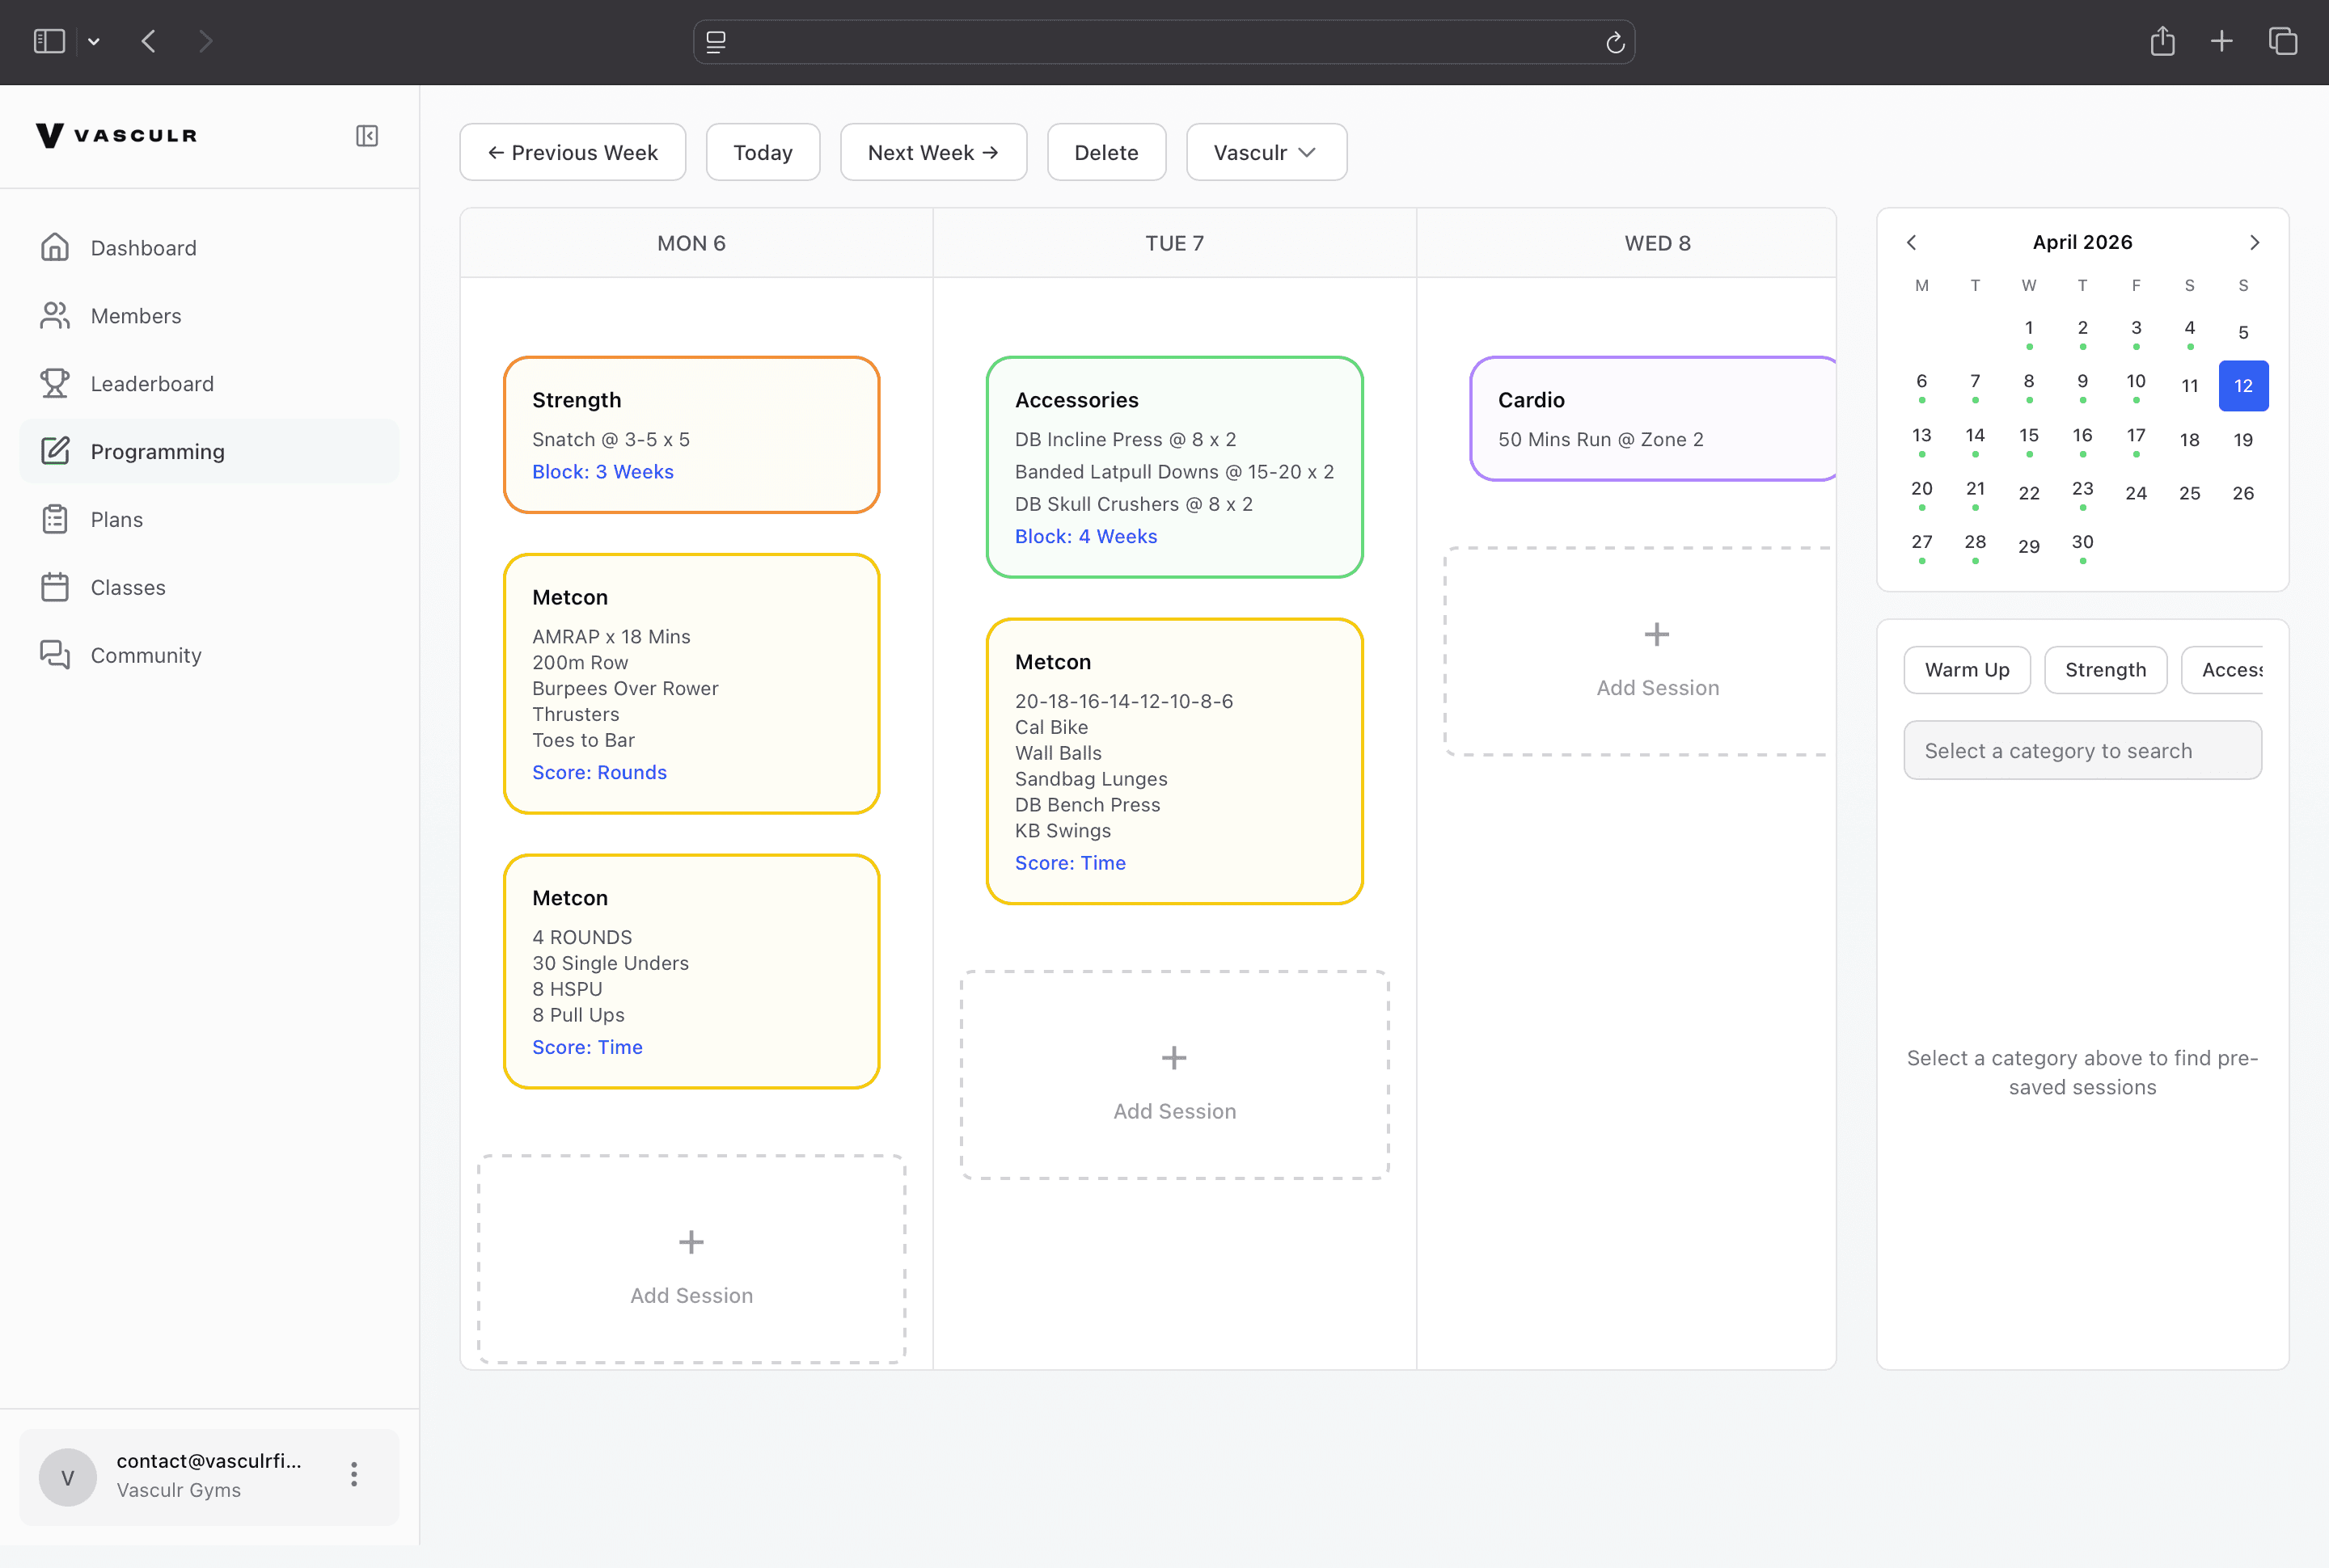Expand the Vasculr program dropdown

pyautogui.click(x=1266, y=152)
